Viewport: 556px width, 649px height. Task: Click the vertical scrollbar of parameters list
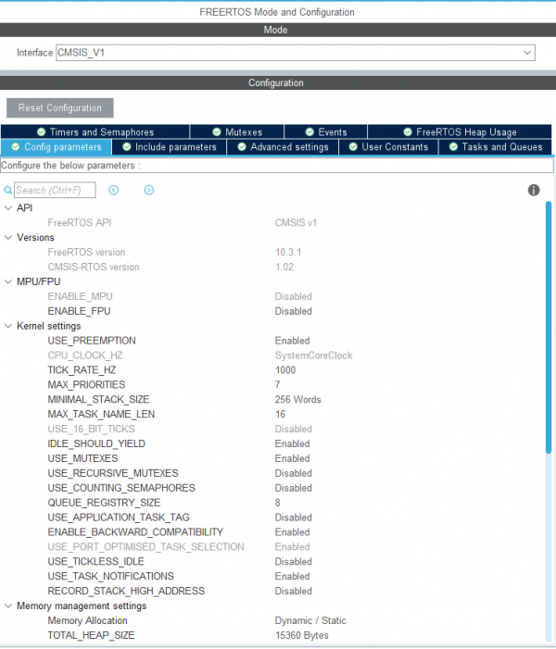click(549, 327)
